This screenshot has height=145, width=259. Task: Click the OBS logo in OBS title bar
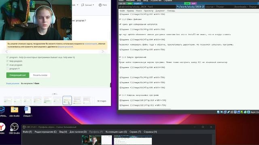pyautogui.click(x=24, y=127)
